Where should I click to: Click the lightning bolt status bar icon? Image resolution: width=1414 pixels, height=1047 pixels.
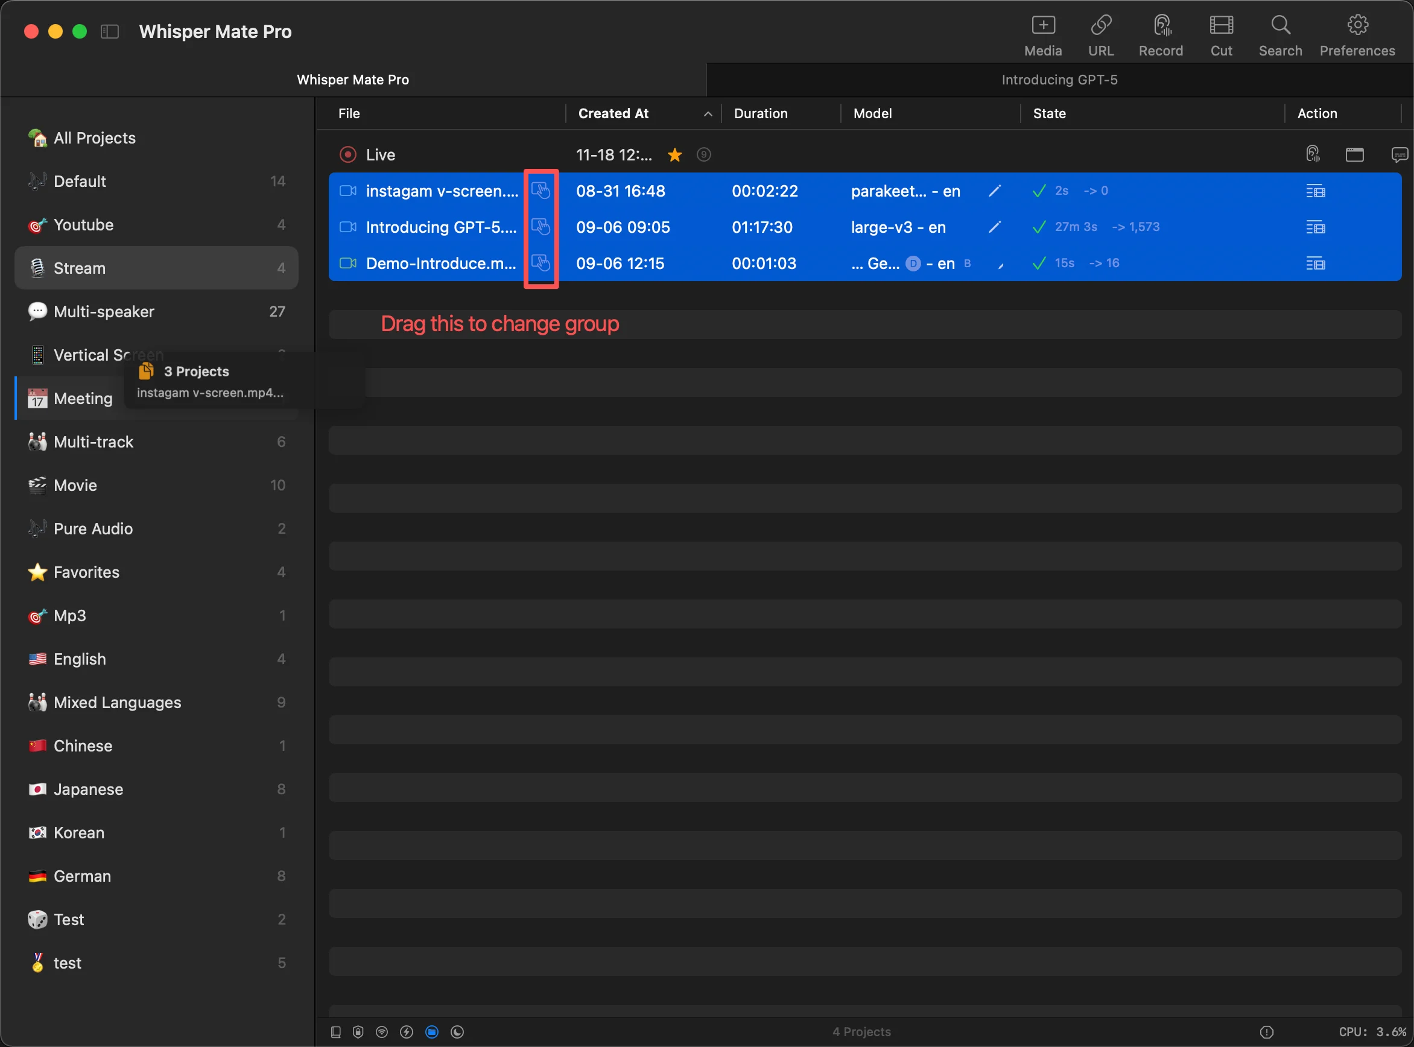pos(406,1032)
